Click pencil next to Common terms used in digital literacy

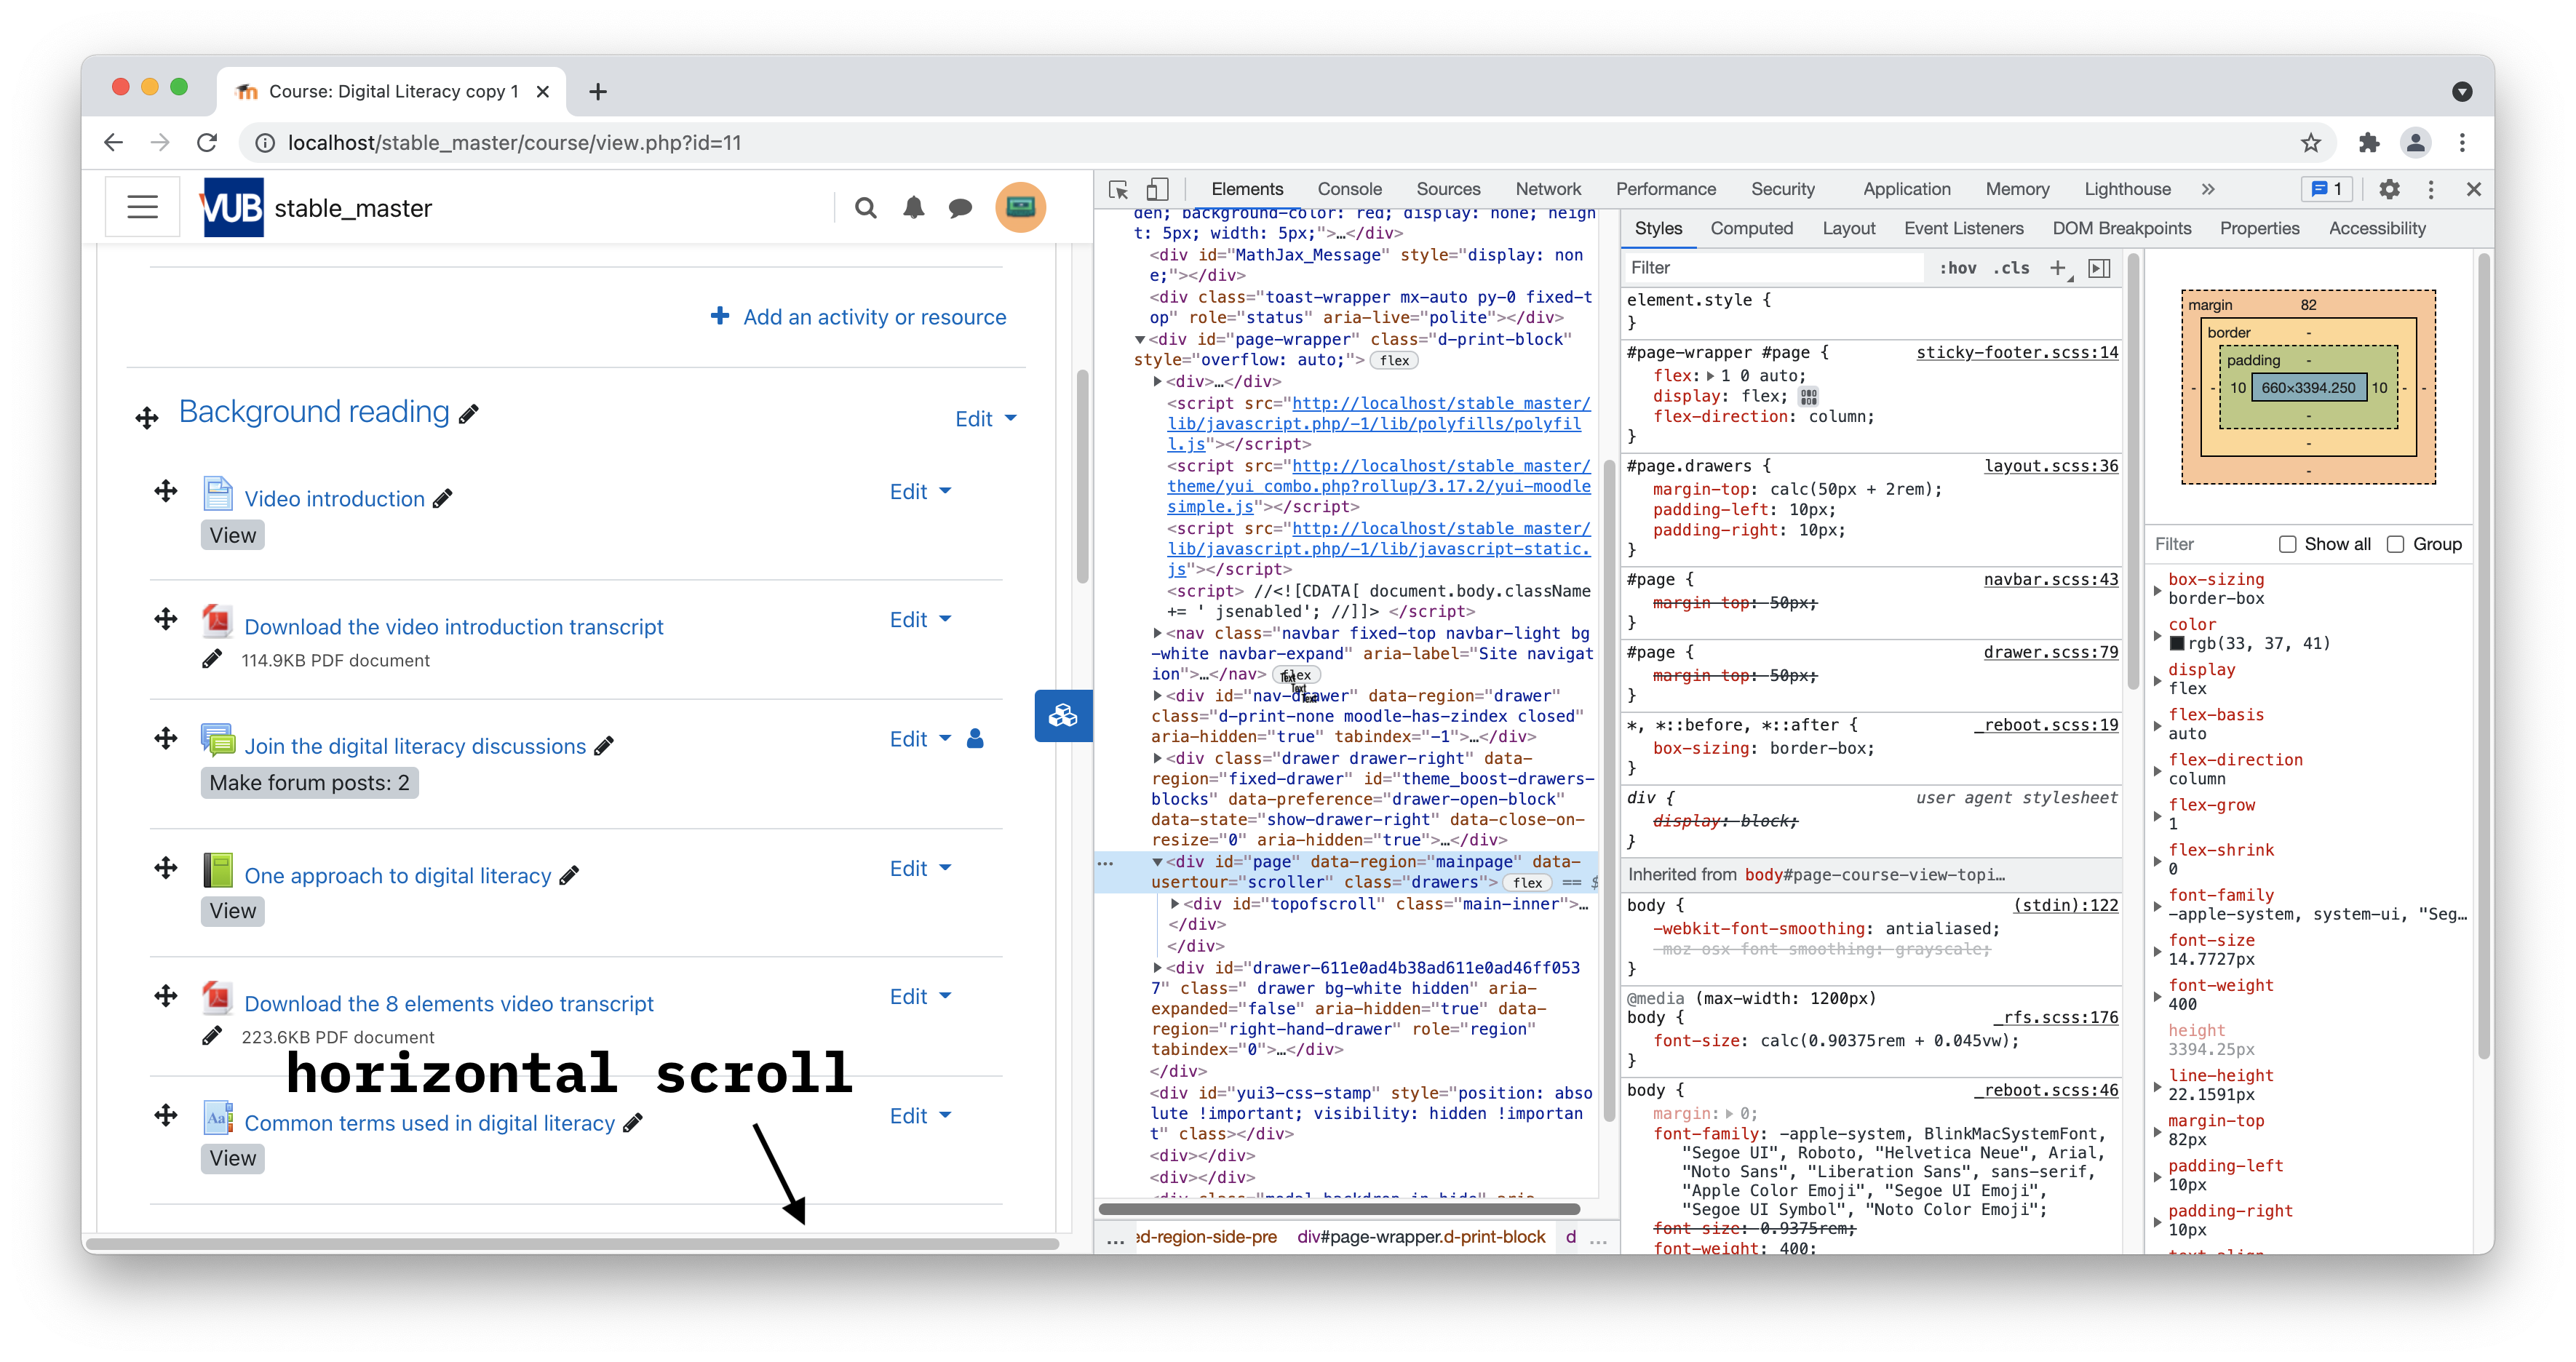pos(632,1124)
